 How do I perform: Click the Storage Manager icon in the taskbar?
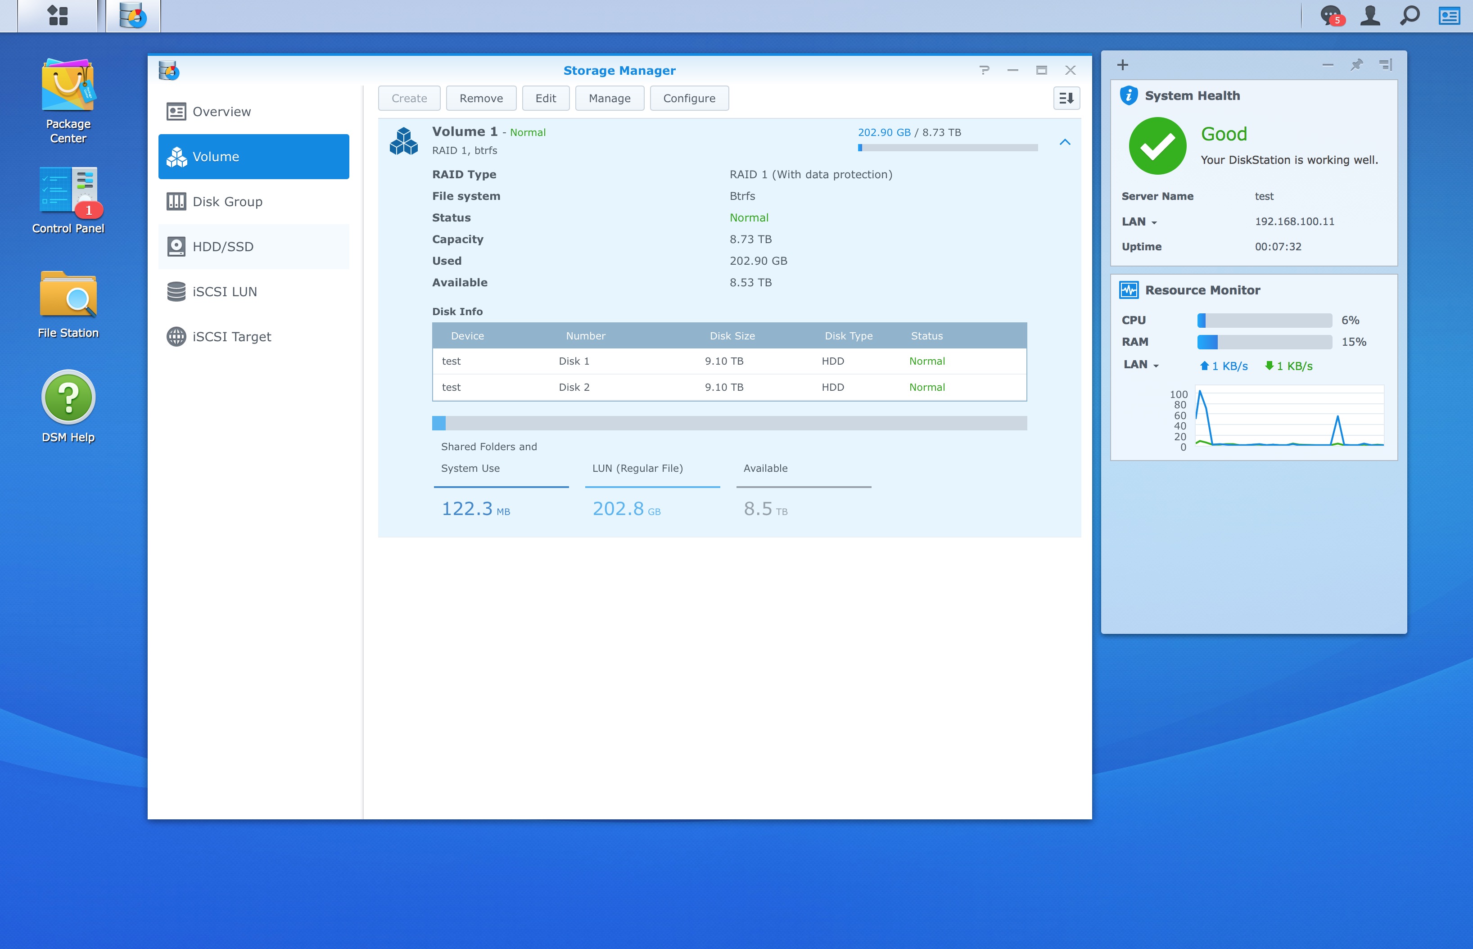pyautogui.click(x=132, y=15)
